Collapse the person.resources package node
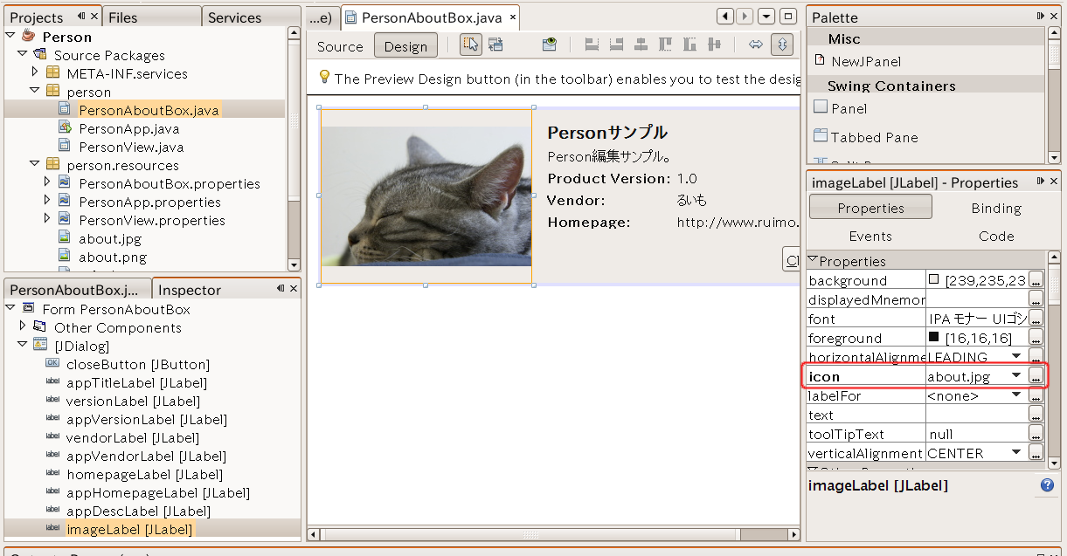 (35, 165)
